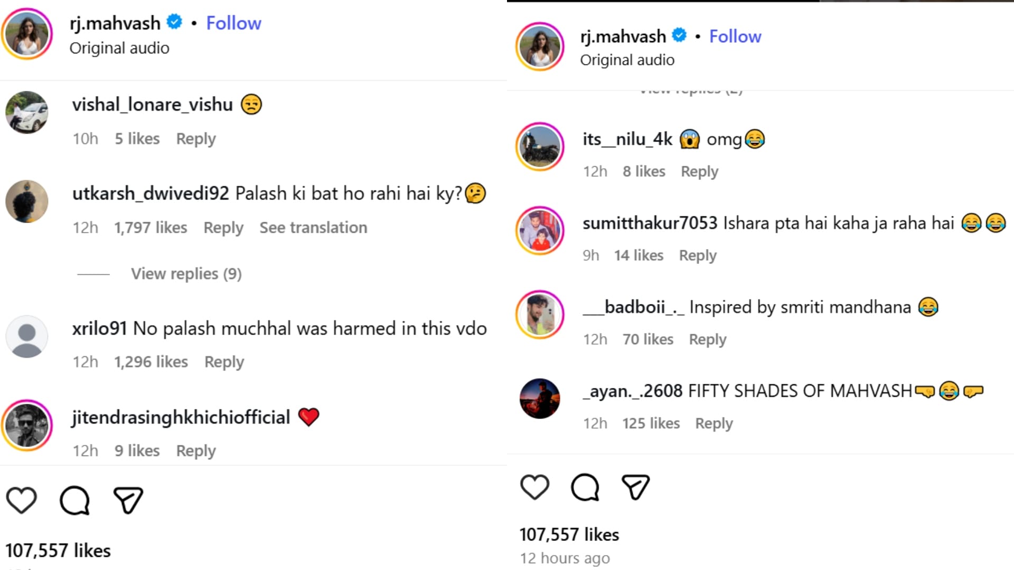Image resolution: width=1014 pixels, height=570 pixels.
Task: Open comment icon in the left panel
Action: (74, 500)
